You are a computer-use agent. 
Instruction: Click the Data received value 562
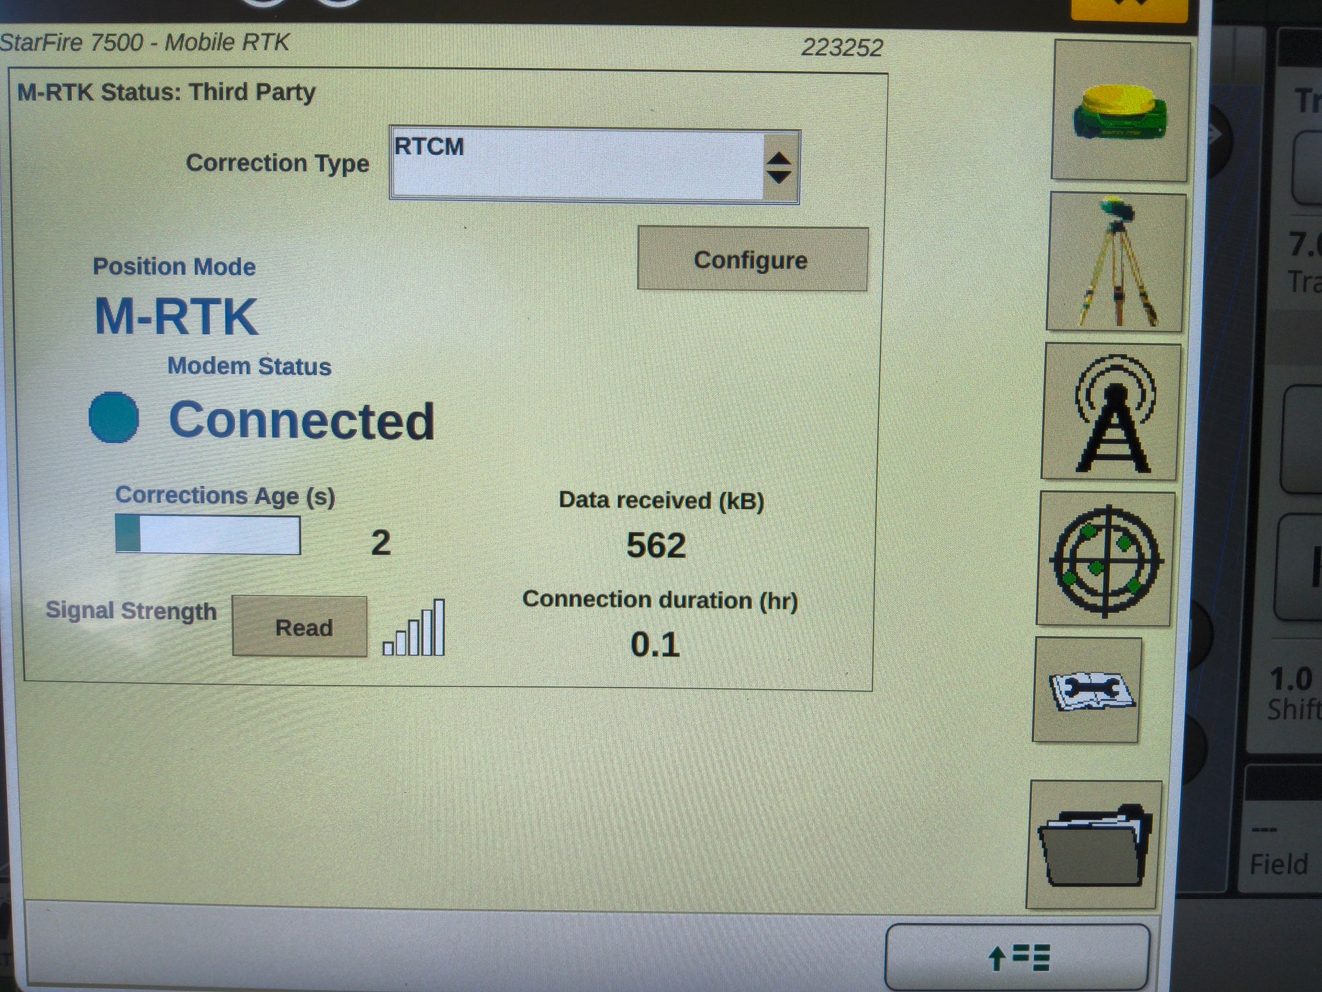(x=656, y=545)
